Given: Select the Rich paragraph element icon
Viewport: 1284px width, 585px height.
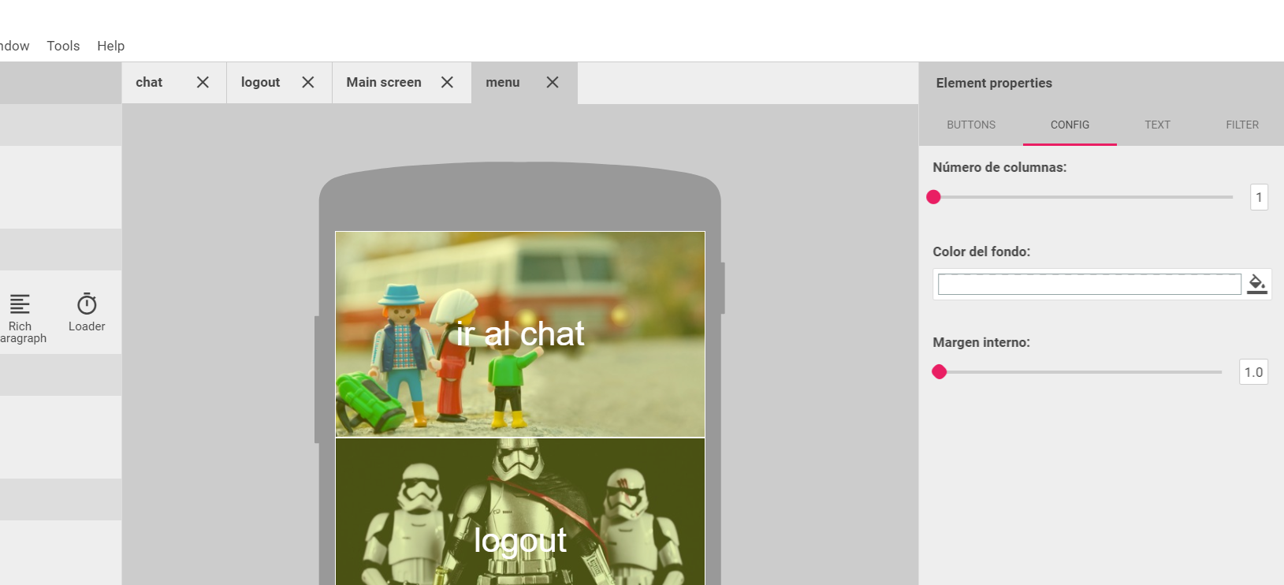Looking at the screenshot, I should 20,304.
